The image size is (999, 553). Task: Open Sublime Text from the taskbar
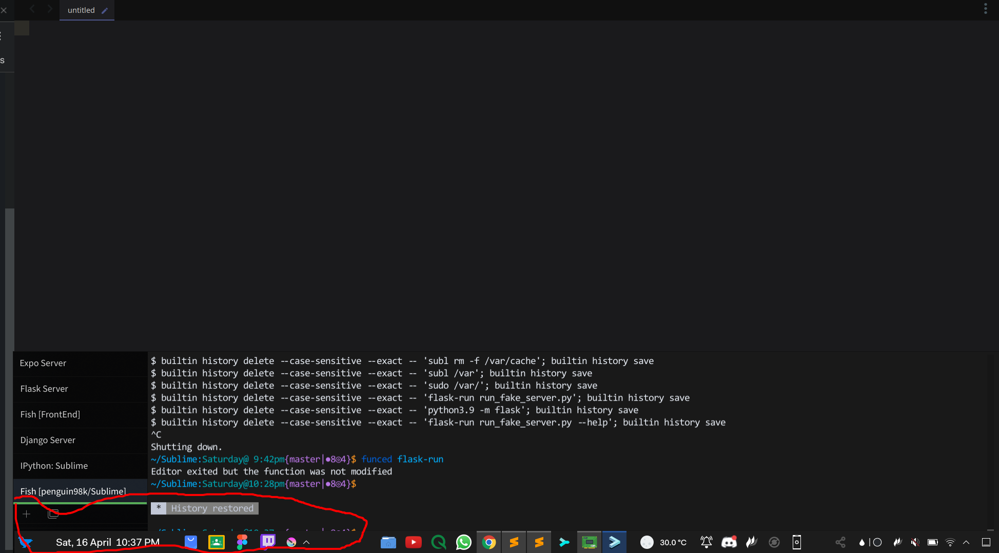514,542
